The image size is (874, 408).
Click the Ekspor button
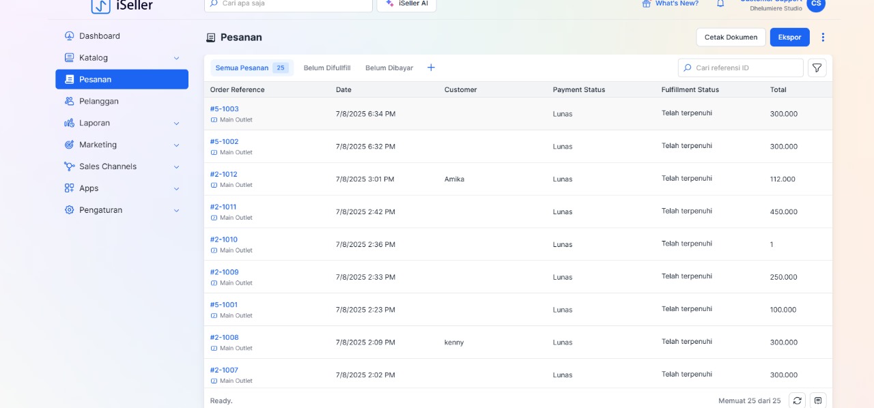click(789, 38)
